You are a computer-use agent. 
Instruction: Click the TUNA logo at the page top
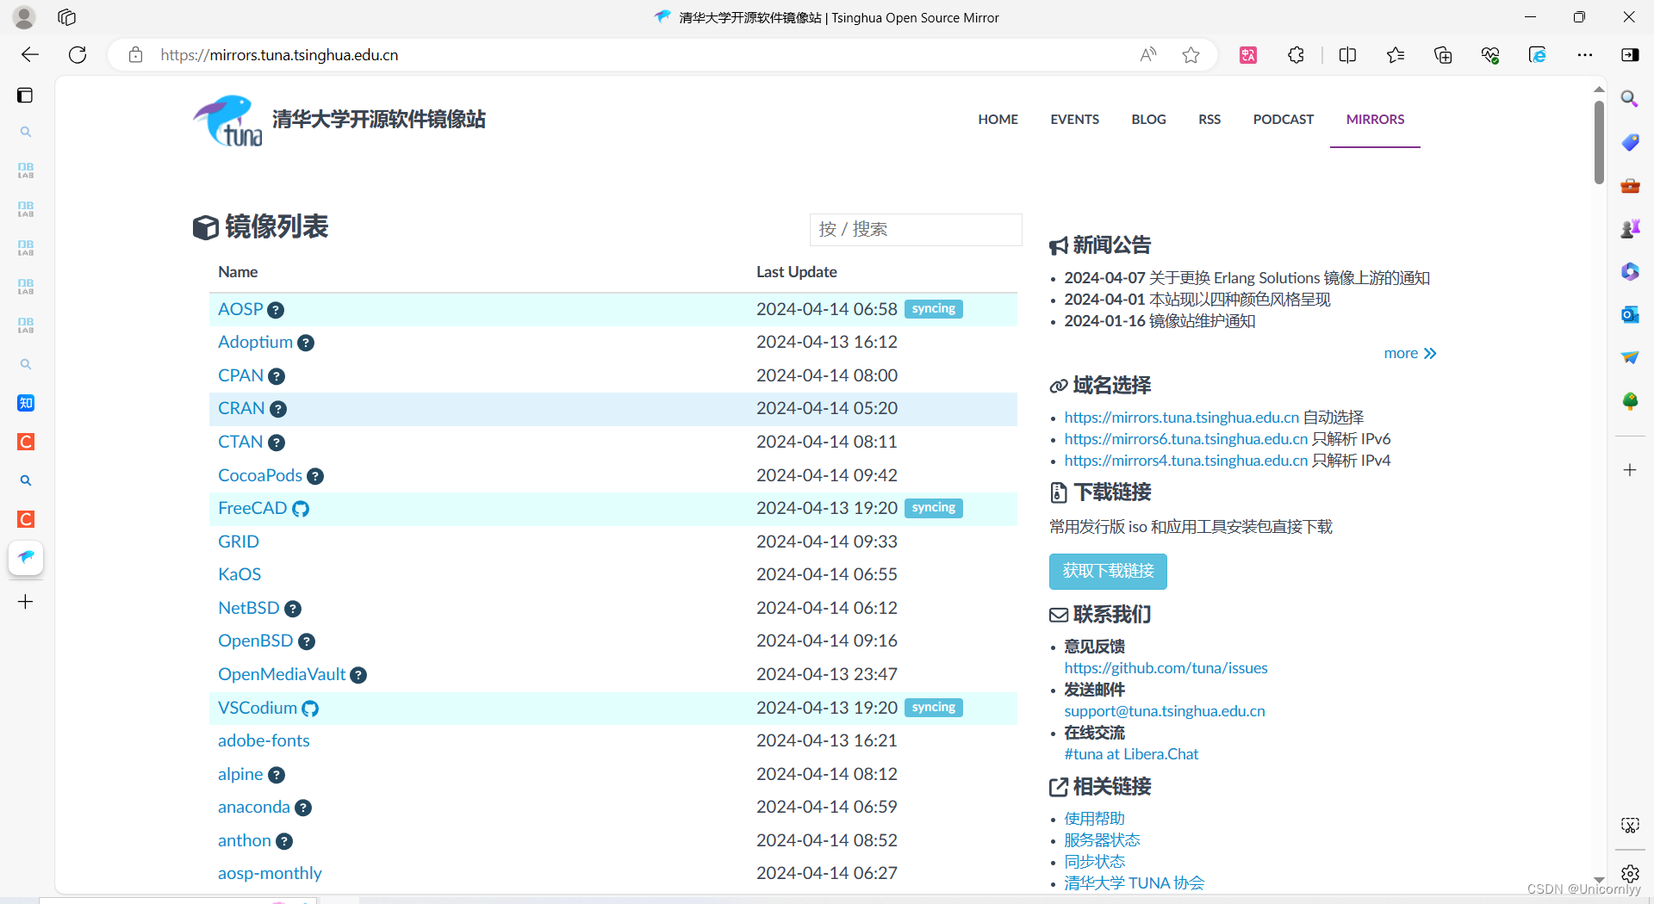point(227,121)
